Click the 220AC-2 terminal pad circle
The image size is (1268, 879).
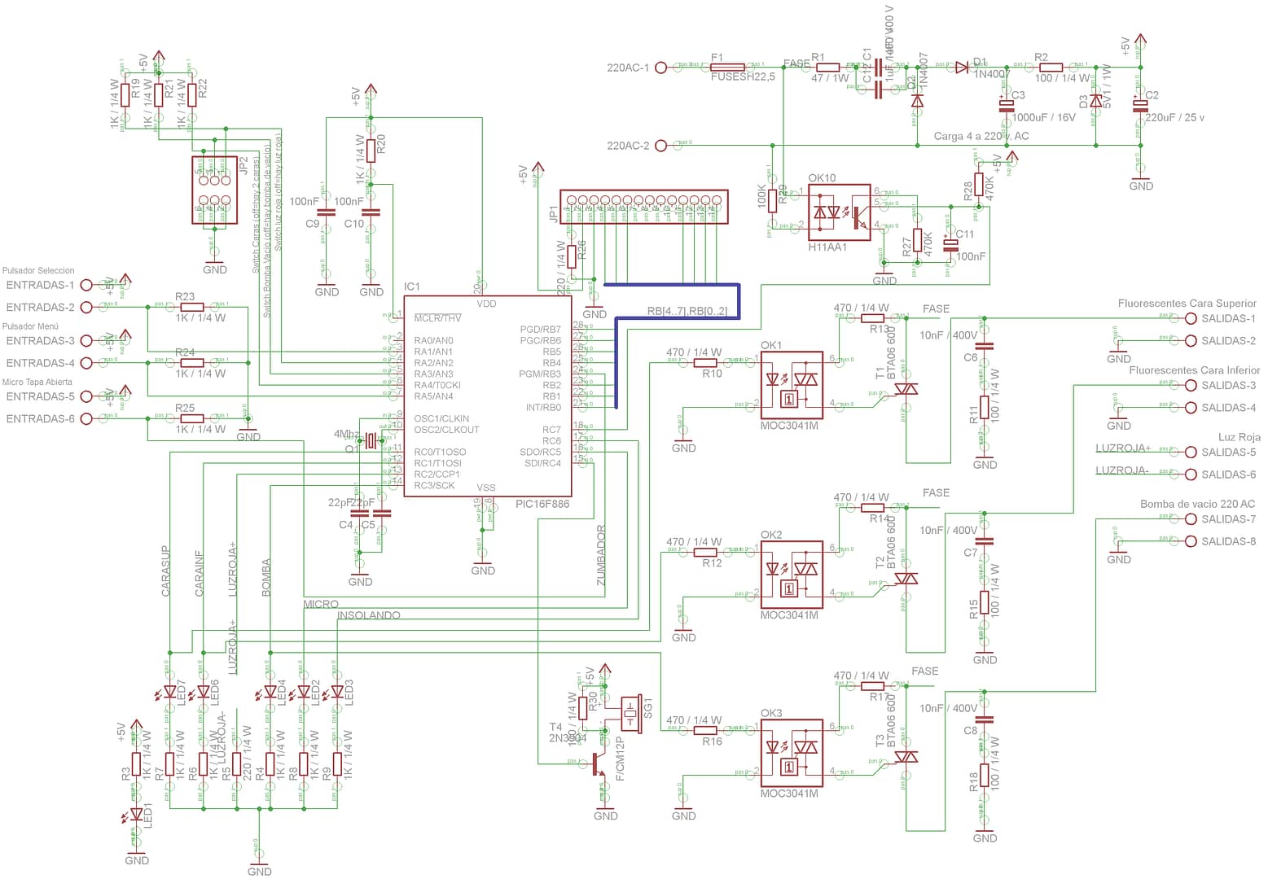tap(661, 146)
